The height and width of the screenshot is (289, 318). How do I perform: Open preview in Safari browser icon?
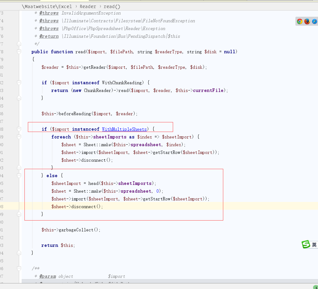(x=315, y=21)
